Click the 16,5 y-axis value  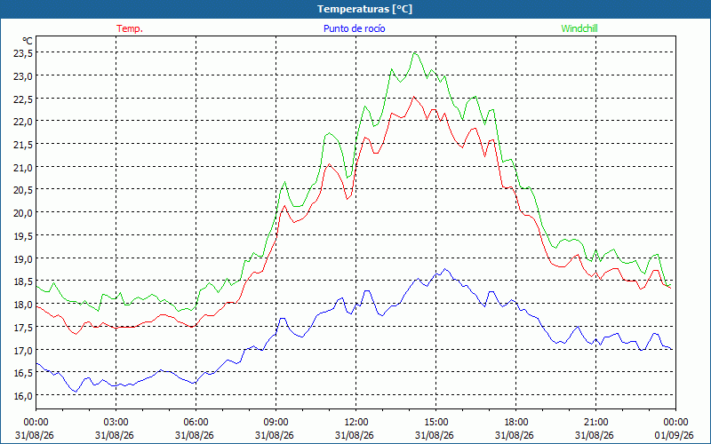pos(23,373)
